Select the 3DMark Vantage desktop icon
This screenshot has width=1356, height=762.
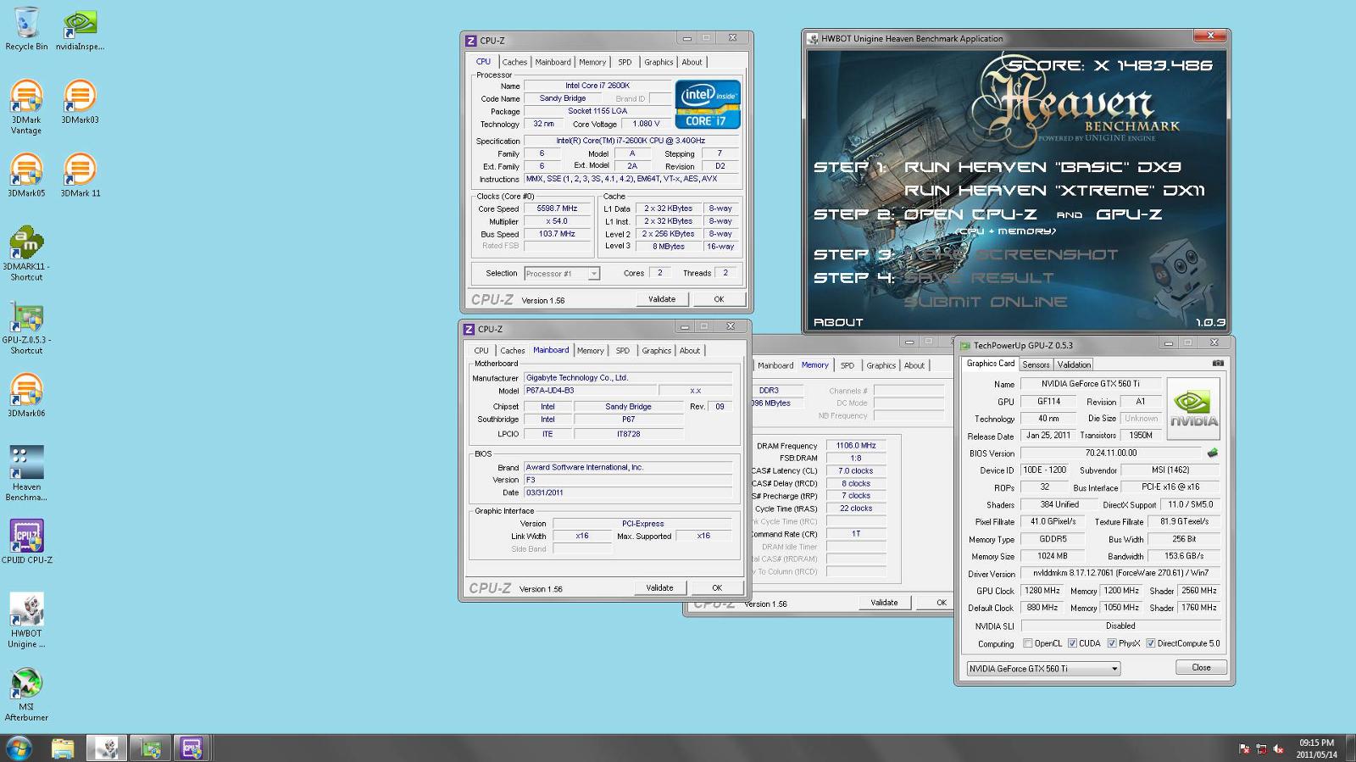[26, 107]
